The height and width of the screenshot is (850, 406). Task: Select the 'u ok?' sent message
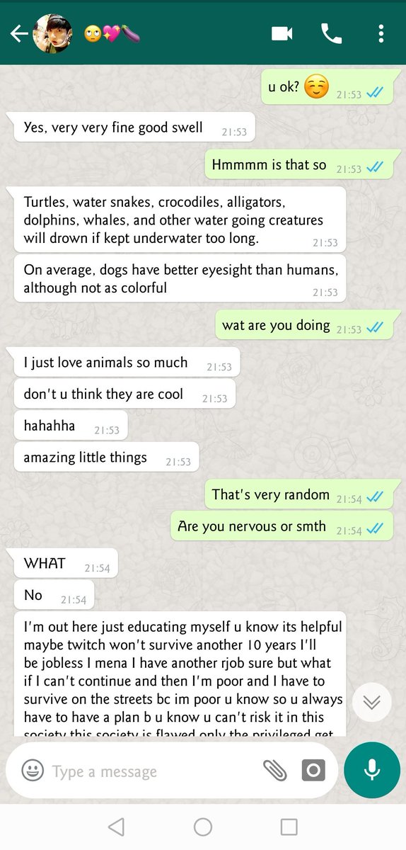326,88
